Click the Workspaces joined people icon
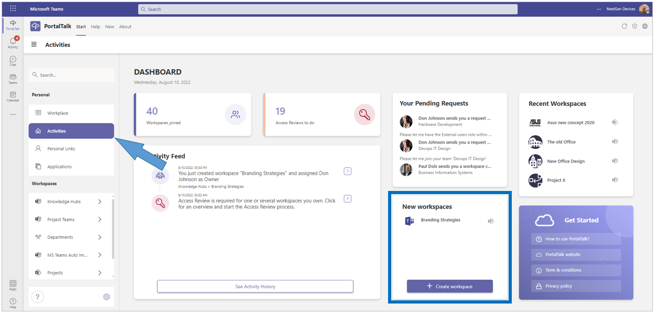Image resolution: width=655 pixels, height=313 pixels. (x=235, y=115)
